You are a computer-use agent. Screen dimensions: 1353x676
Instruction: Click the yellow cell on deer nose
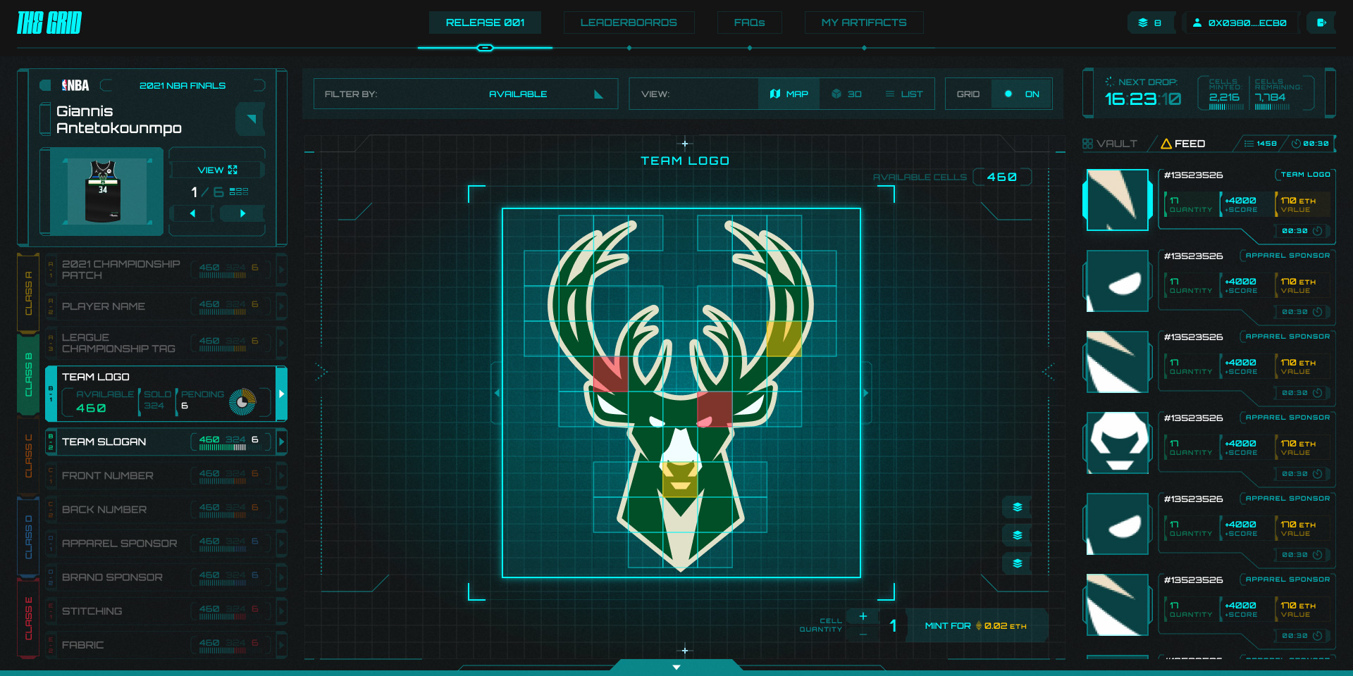pyautogui.click(x=680, y=479)
